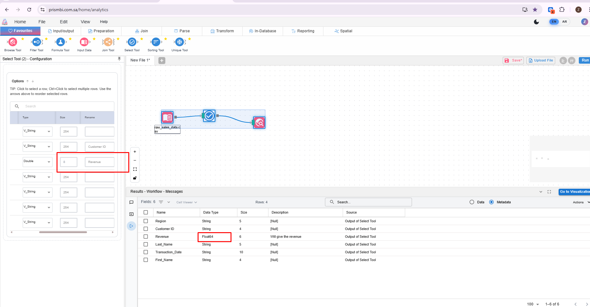The height and width of the screenshot is (307, 590).
Task: Select the Data radio button
Action: coord(472,202)
